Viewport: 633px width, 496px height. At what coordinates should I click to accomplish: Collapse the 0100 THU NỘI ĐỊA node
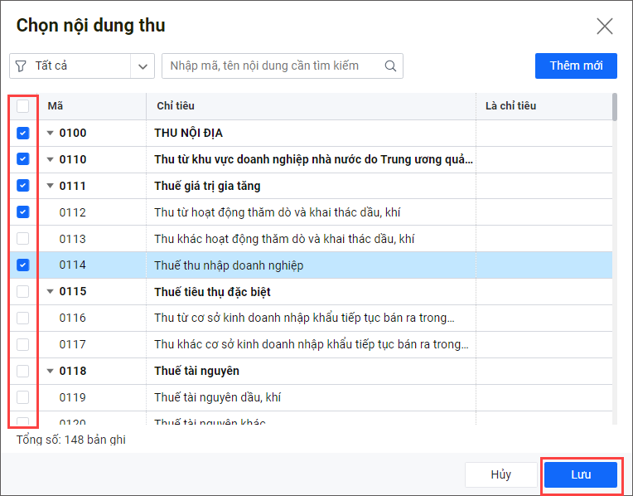click(x=50, y=134)
